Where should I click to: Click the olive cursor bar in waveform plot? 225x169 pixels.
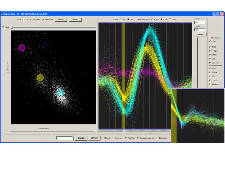tap(124, 76)
